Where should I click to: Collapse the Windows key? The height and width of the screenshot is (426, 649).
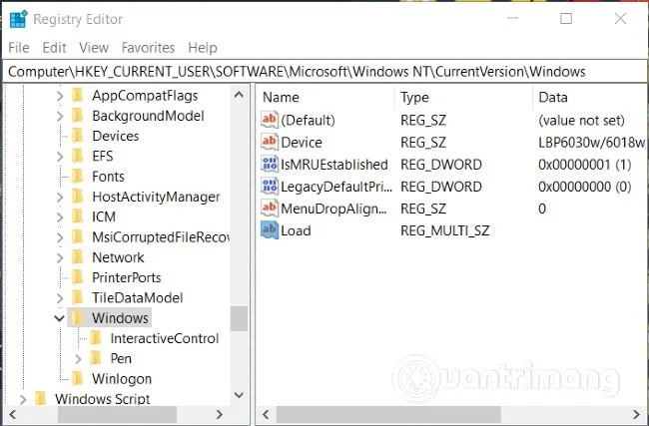click(x=60, y=318)
